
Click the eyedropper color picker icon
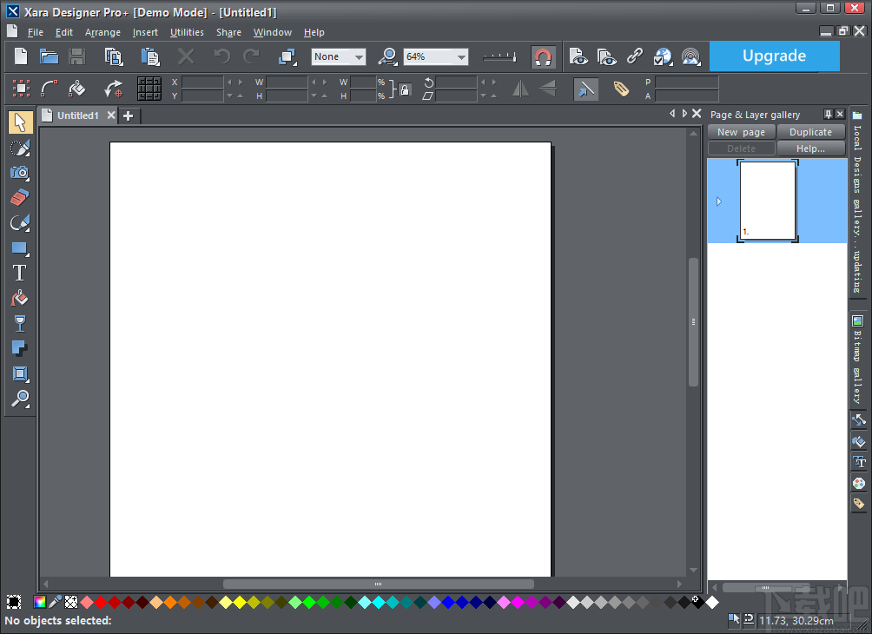(55, 602)
